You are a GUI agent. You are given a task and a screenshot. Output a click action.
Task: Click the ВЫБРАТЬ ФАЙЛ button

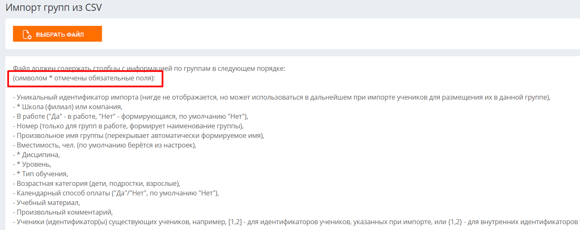point(58,34)
